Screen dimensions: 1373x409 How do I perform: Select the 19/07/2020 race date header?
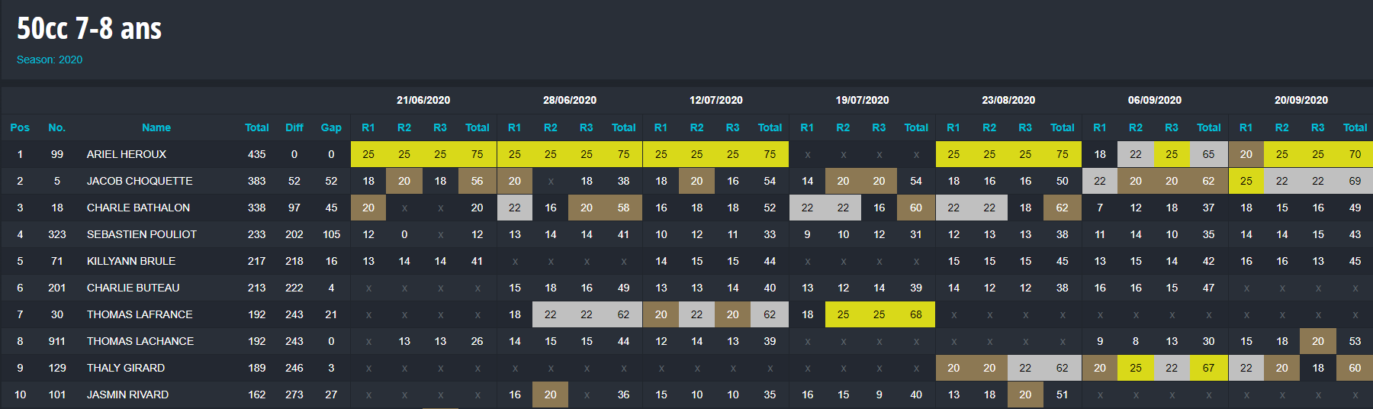pyautogui.click(x=862, y=100)
